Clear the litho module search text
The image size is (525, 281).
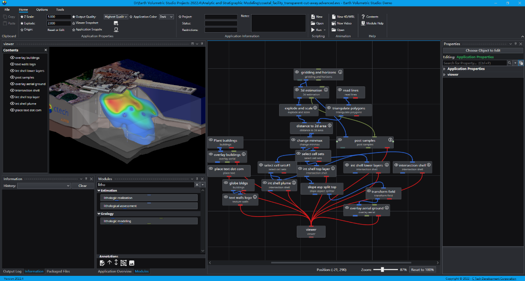point(197,184)
